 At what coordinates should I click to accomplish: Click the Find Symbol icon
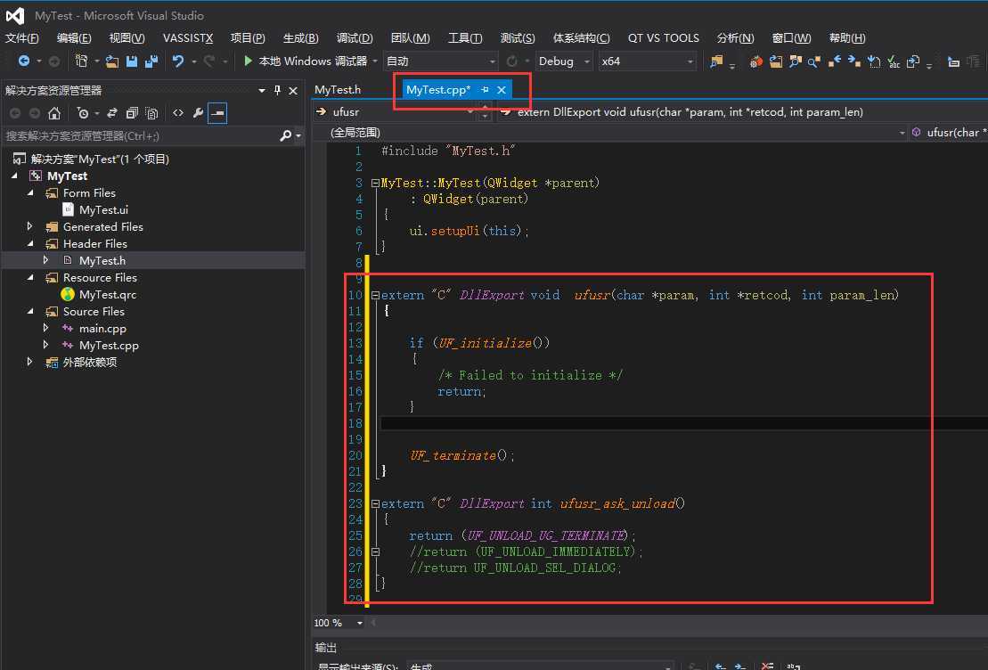pyautogui.click(x=796, y=61)
